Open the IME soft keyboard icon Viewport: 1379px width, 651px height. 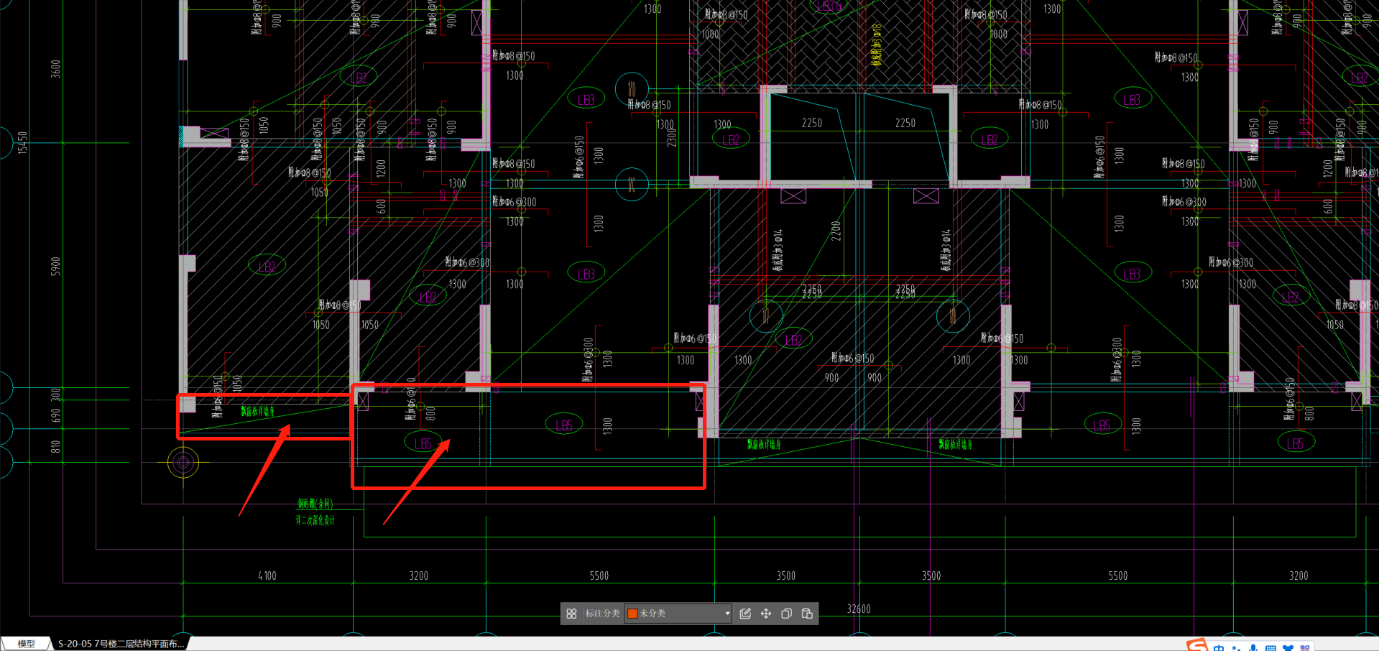click(x=1270, y=648)
